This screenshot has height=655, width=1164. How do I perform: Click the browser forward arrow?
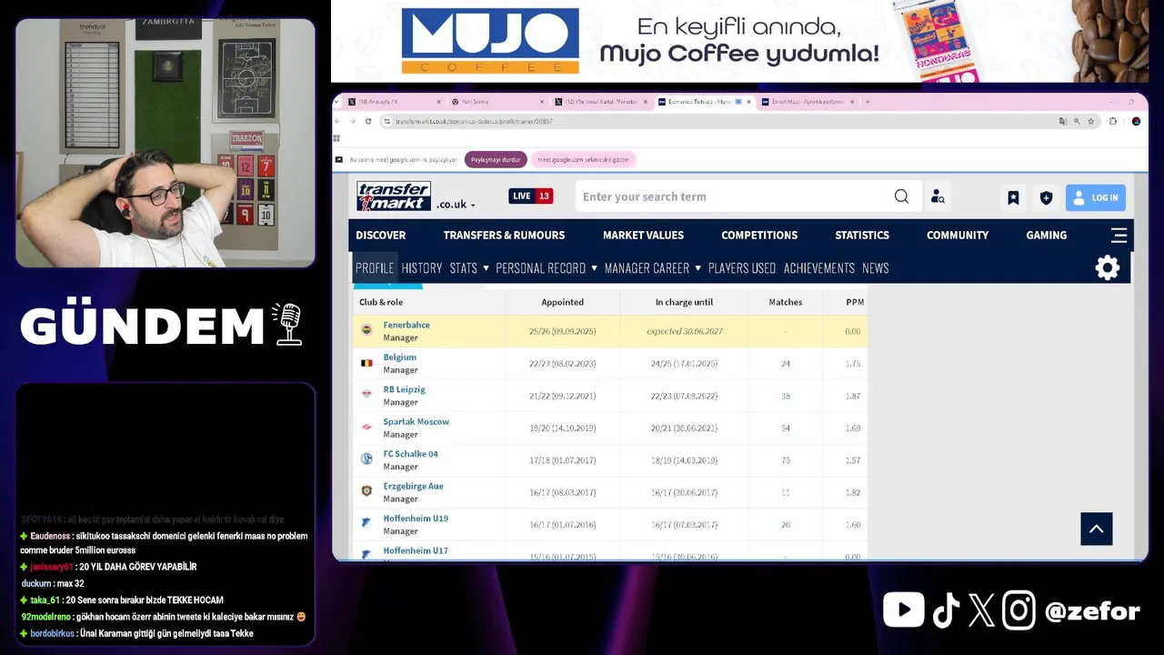352,121
